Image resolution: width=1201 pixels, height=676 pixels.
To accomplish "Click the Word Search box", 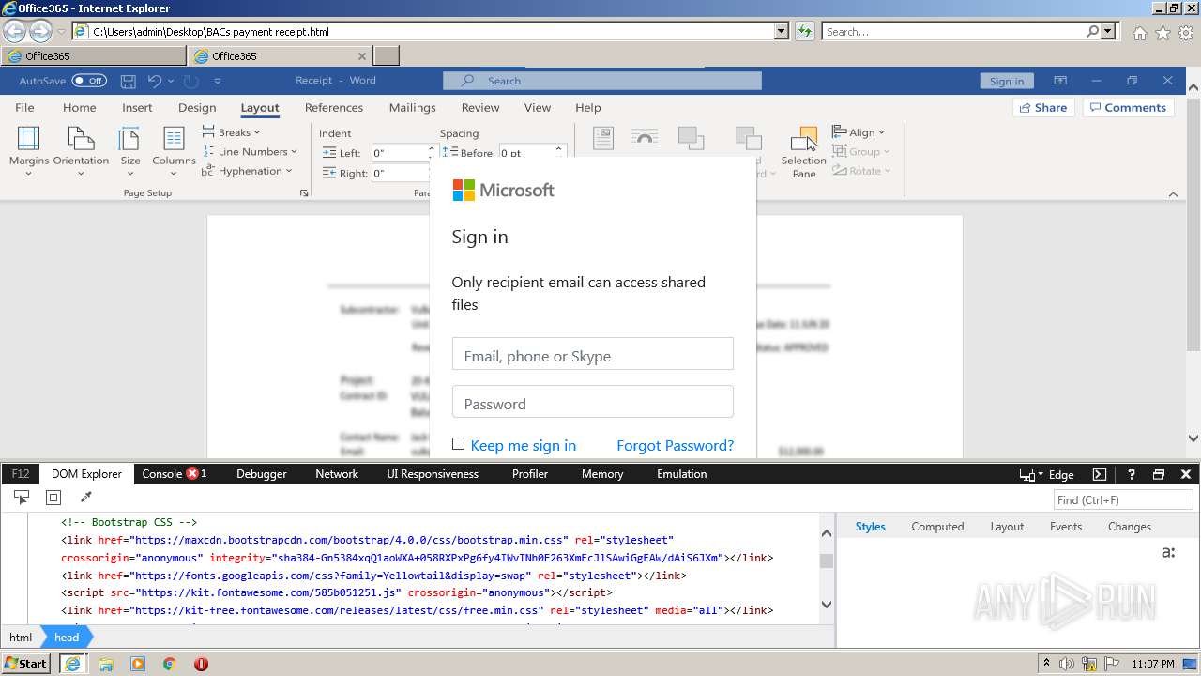I will 602,81.
